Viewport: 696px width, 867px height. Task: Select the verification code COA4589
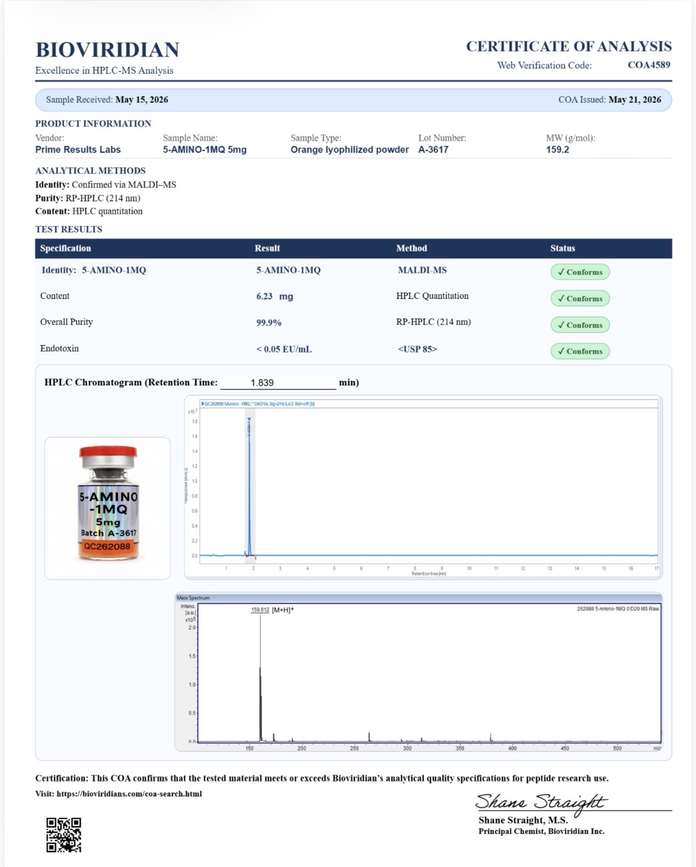[x=649, y=65]
